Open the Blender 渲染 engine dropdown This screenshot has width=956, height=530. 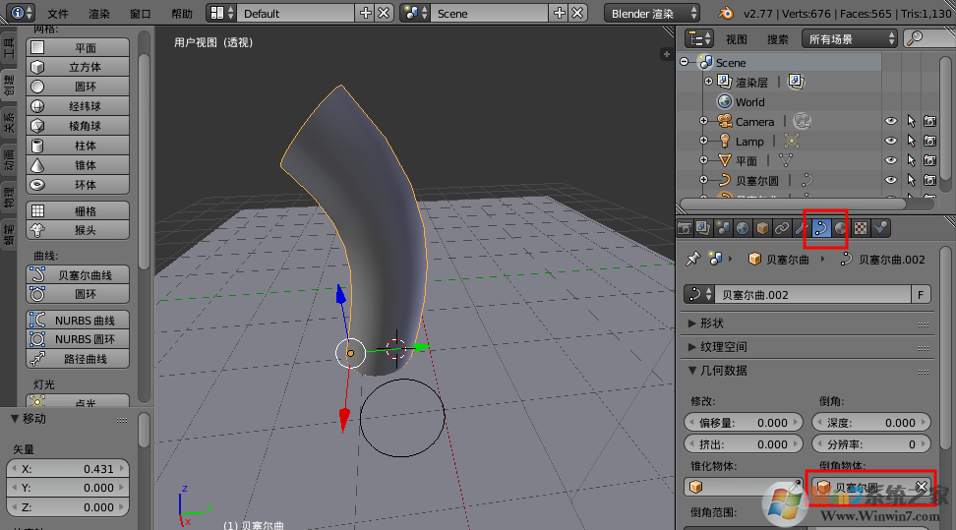[653, 14]
